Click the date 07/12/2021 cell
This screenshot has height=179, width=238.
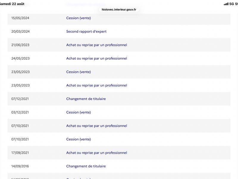(x=20, y=99)
